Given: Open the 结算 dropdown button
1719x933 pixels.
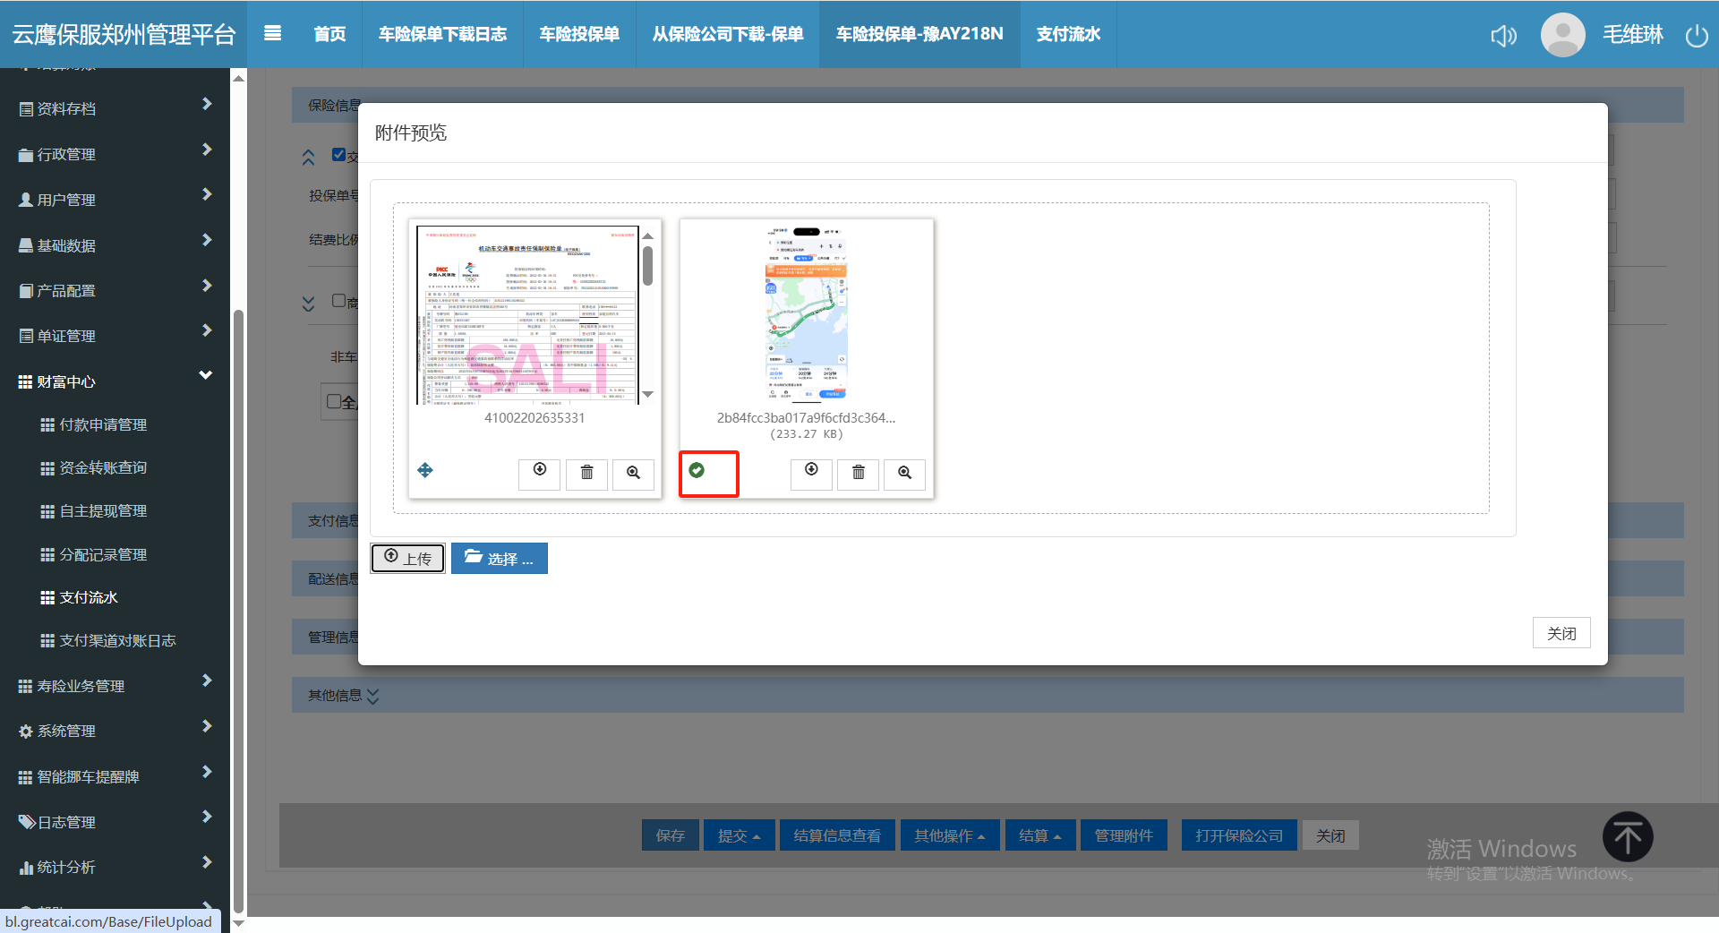Looking at the screenshot, I should point(1039,835).
